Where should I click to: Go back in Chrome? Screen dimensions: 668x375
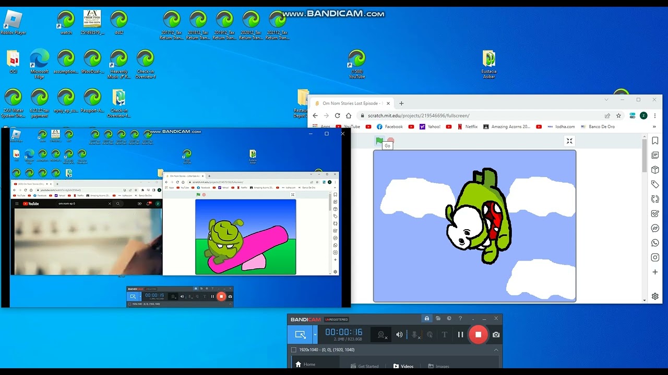[315, 116]
